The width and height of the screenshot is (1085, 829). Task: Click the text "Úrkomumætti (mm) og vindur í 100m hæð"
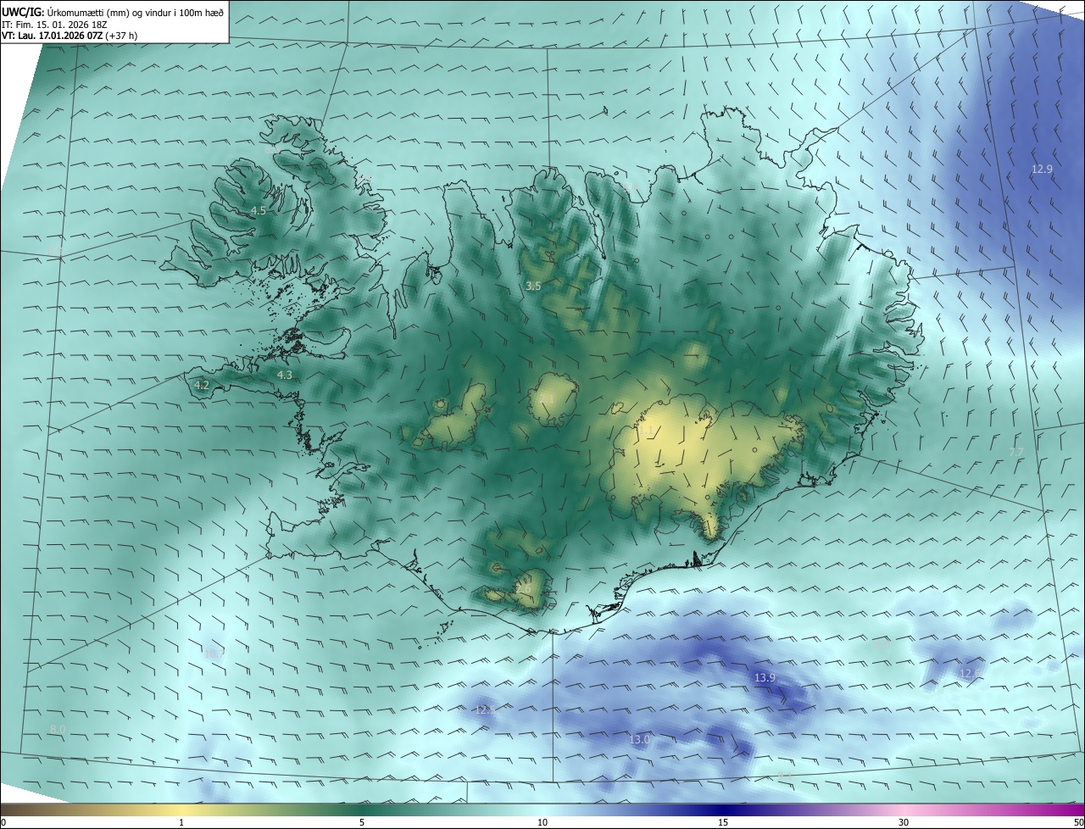136,11
